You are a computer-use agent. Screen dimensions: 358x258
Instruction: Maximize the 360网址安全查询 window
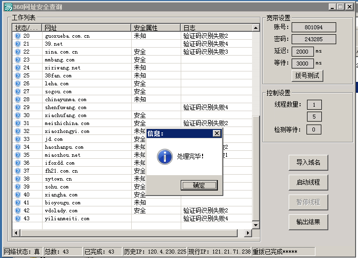[341, 7]
